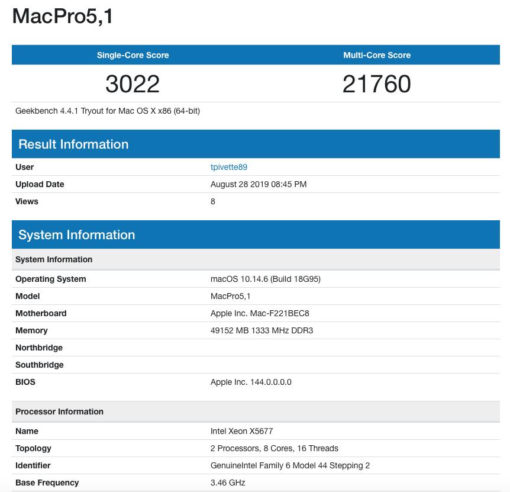Click the BIOS label
Screen dimensions: 510x492
click(25, 382)
